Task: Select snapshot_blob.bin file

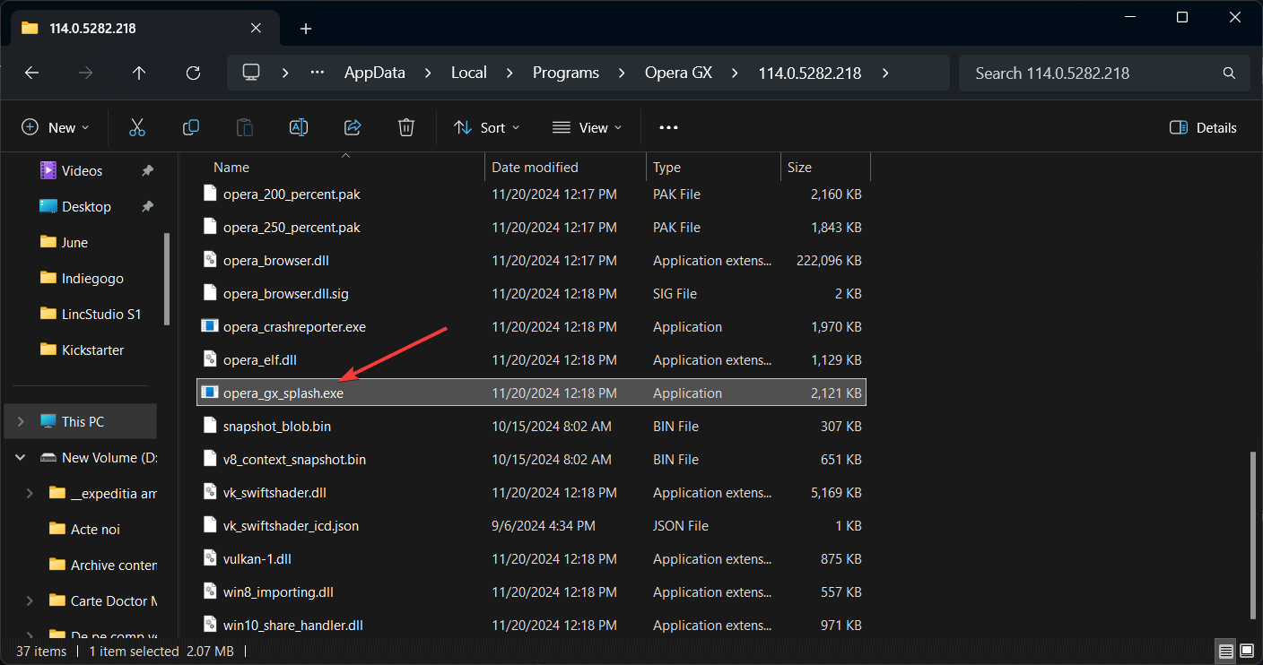Action: tap(531, 426)
